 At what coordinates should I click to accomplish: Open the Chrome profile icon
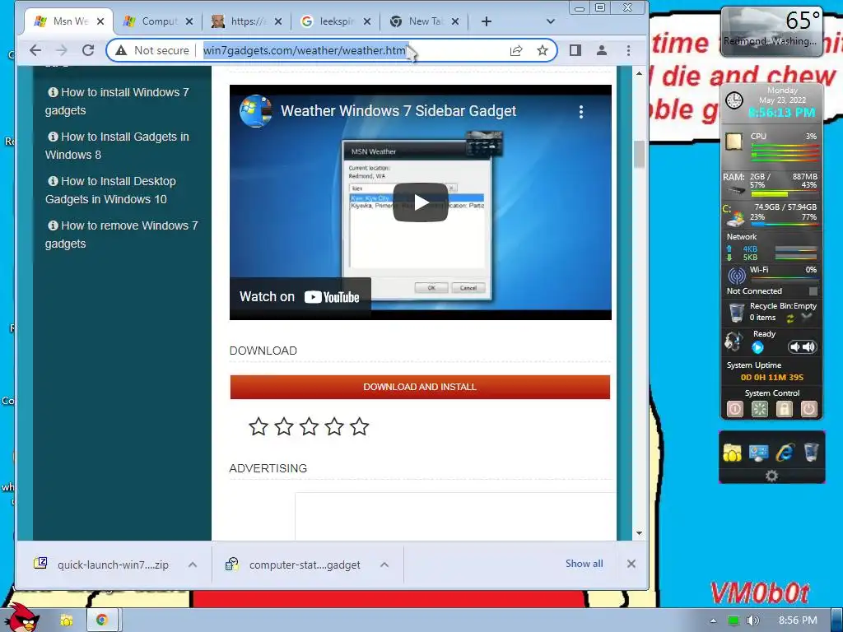point(602,50)
